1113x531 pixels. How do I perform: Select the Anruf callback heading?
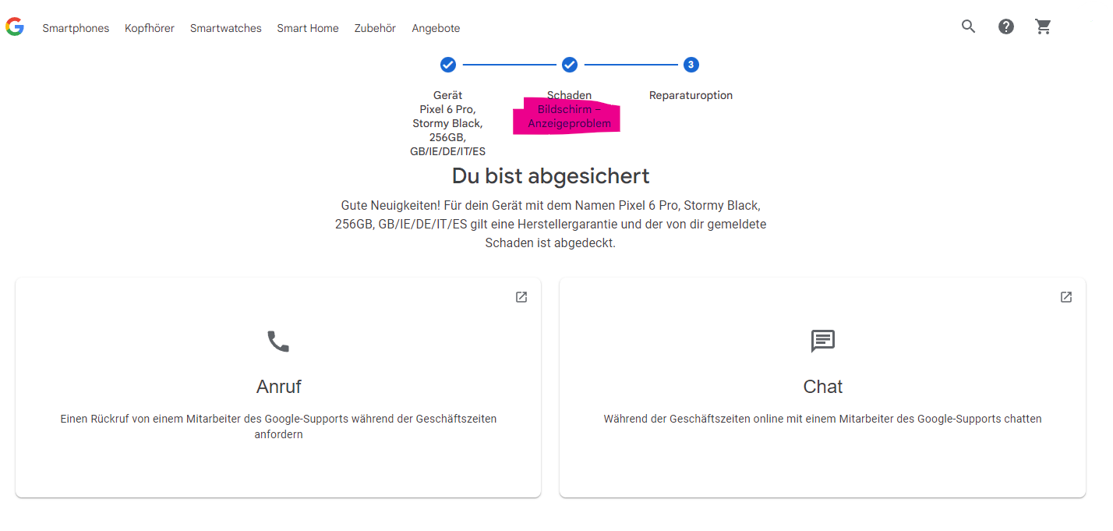coord(278,387)
